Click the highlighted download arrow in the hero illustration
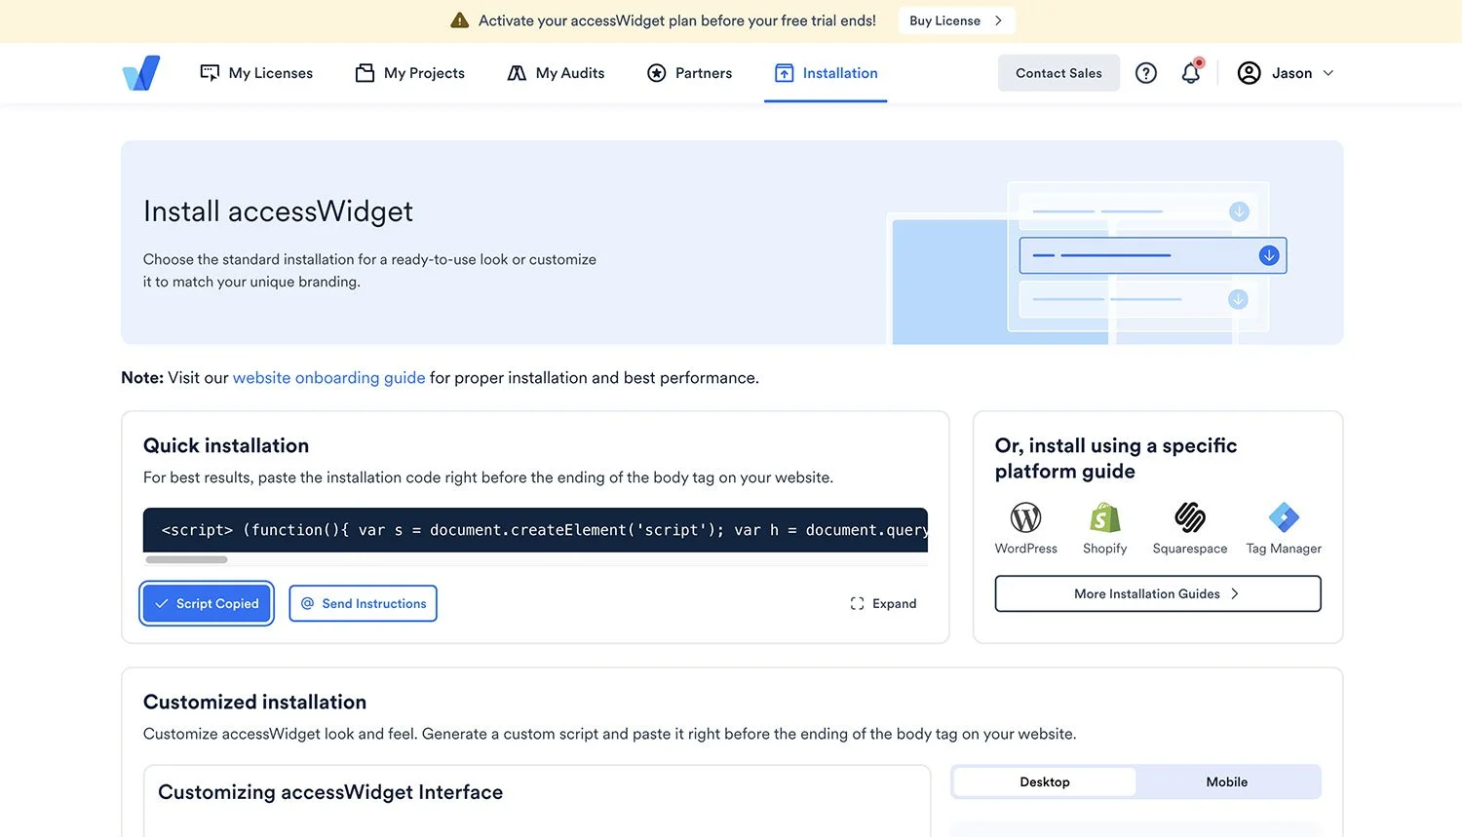Screen dimensions: 1462x837 pyautogui.click(x=1269, y=255)
